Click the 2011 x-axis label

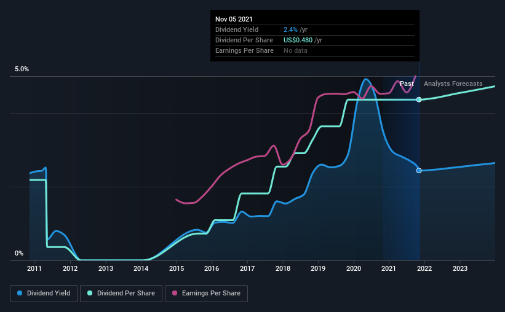(34, 268)
